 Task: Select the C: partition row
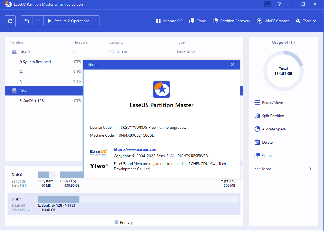44,71
